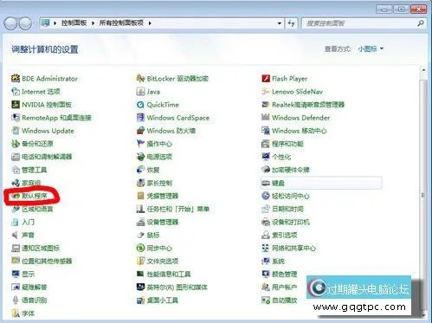Click the scrollbar up arrow

[x=423, y=70]
